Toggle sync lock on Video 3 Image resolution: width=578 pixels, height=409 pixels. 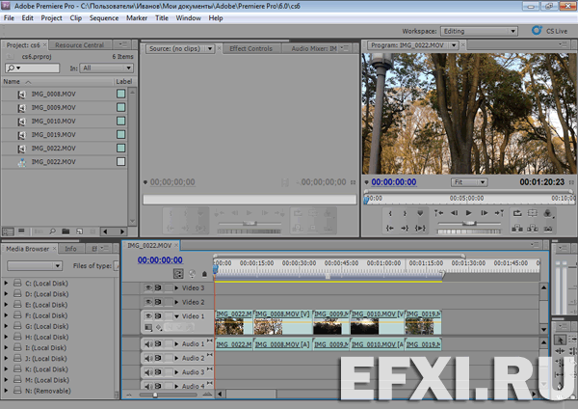(x=158, y=287)
